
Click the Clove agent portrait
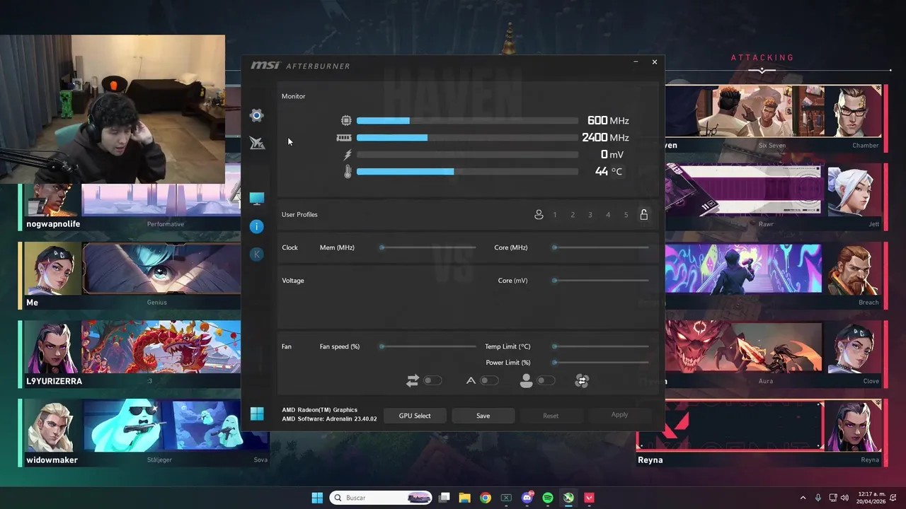(x=854, y=349)
